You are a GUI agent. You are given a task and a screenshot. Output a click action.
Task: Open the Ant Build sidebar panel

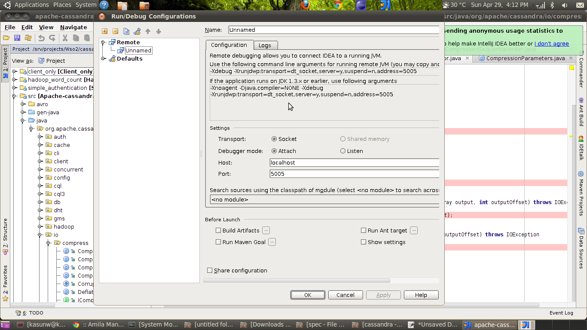click(580, 107)
